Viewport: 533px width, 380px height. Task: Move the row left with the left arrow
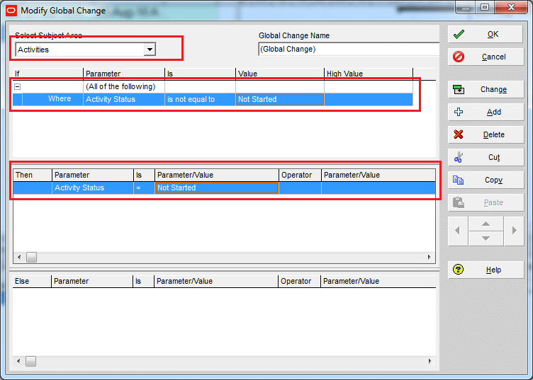(458, 231)
